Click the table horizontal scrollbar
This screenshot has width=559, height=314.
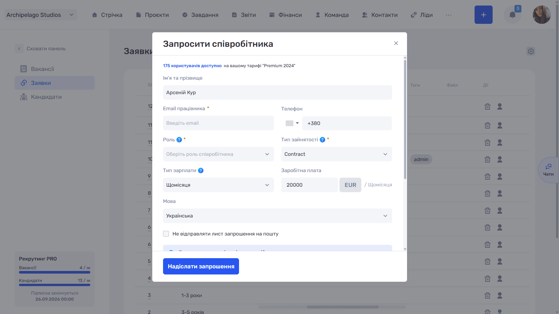[x=342, y=307]
